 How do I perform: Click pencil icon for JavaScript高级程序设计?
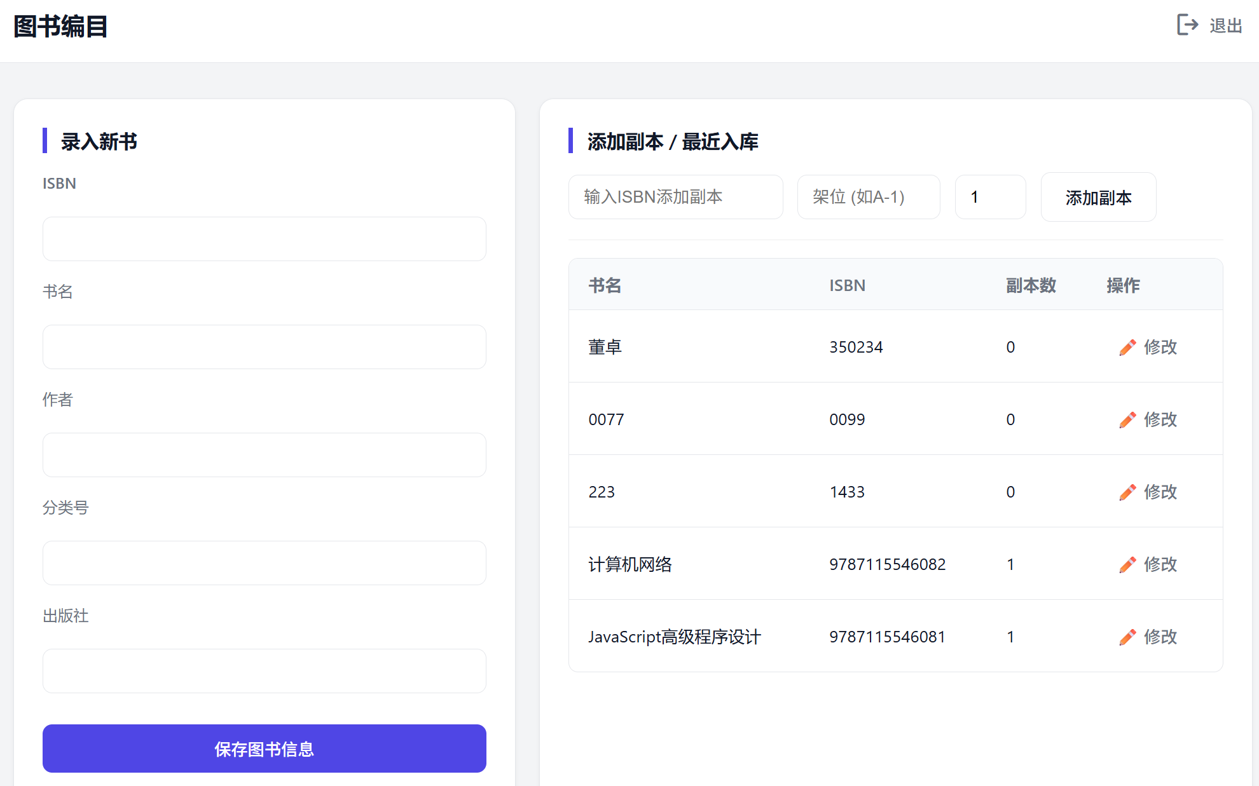click(1127, 637)
